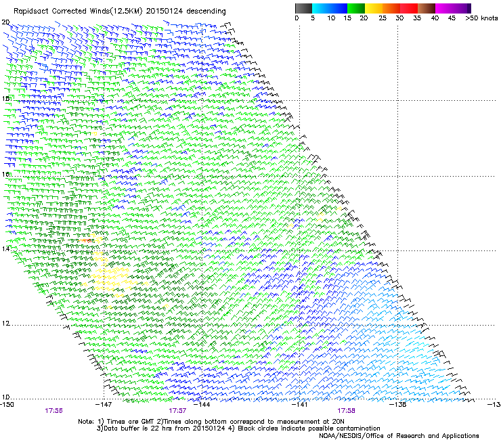The height and width of the screenshot is (440, 501).
Task: Click the '25' legend scale label
Action: pos(383,18)
